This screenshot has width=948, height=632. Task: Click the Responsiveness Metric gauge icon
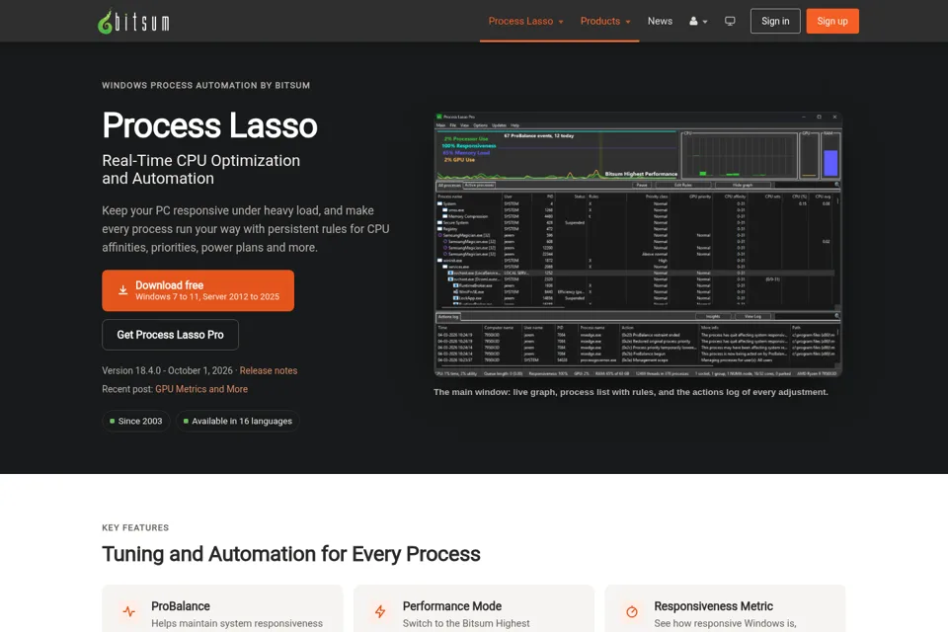click(632, 611)
